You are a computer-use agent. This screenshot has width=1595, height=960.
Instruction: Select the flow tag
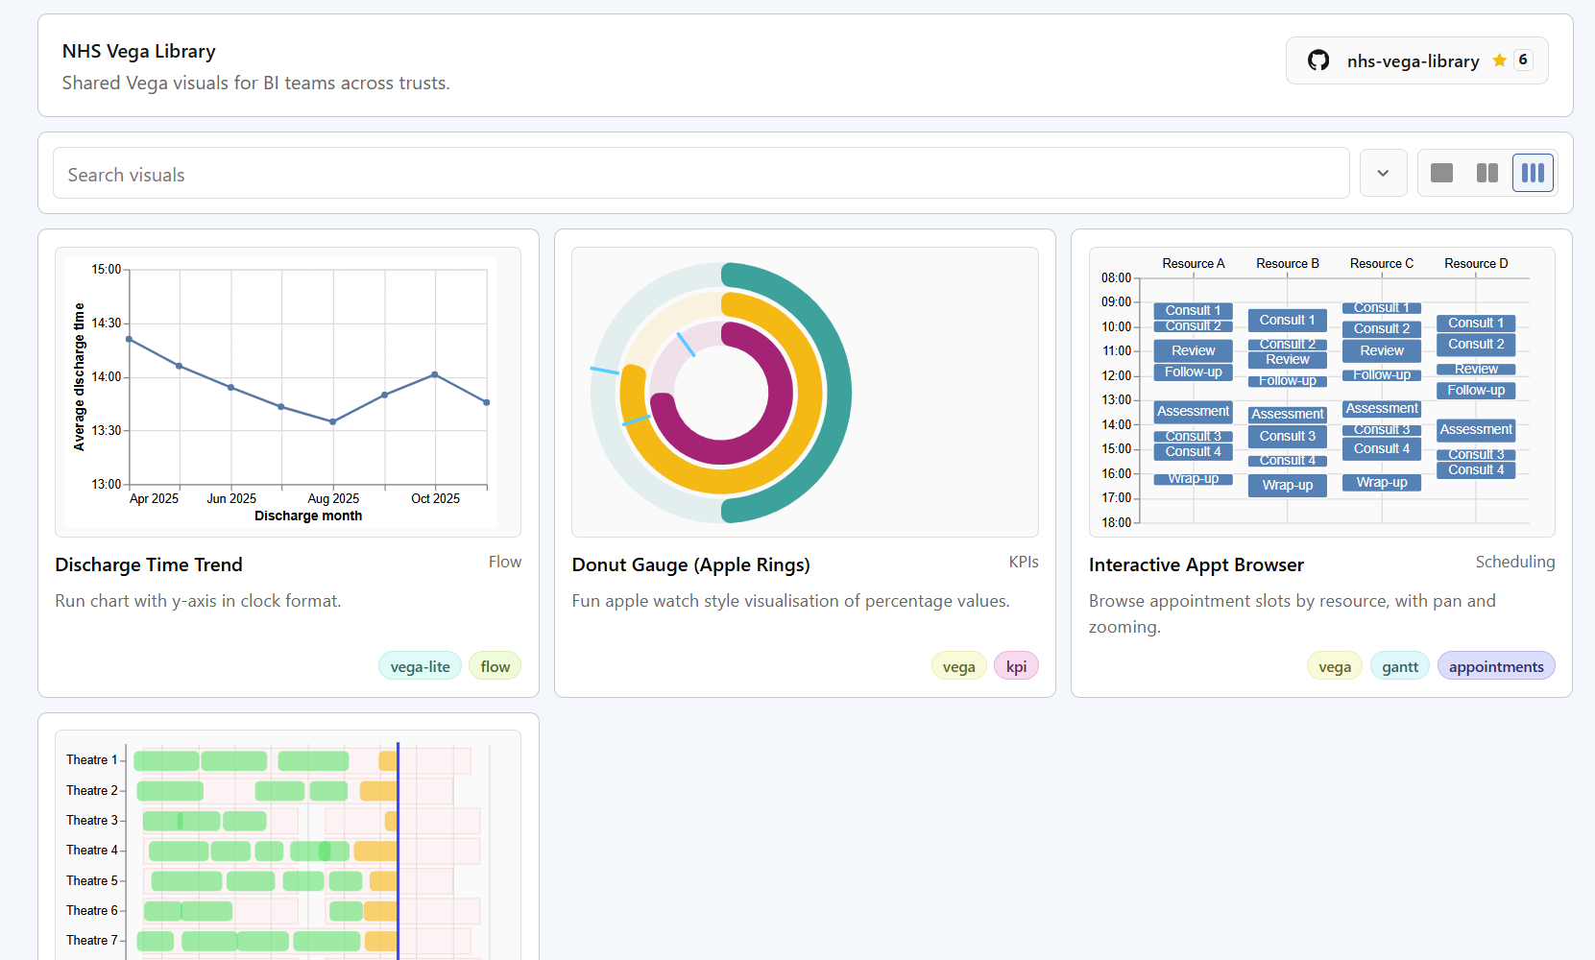click(495, 666)
